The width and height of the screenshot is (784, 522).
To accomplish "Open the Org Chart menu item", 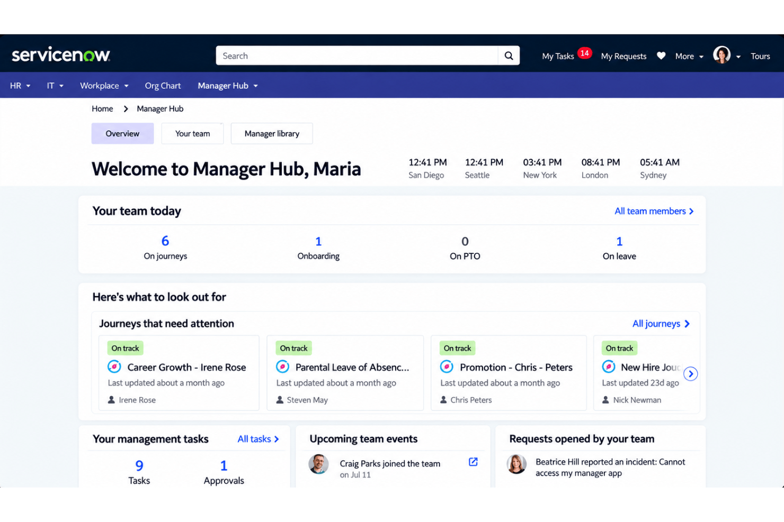I will (x=163, y=86).
